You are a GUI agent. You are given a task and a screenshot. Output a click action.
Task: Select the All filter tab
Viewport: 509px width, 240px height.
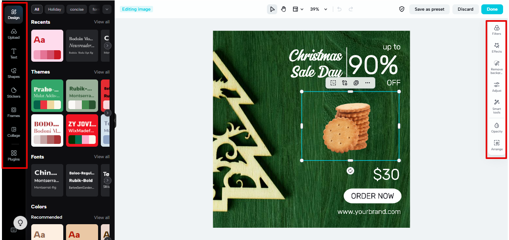36,9
